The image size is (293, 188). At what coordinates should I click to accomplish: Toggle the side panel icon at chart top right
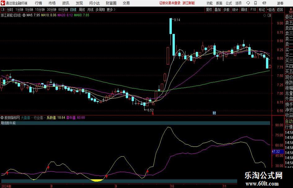[269, 15]
